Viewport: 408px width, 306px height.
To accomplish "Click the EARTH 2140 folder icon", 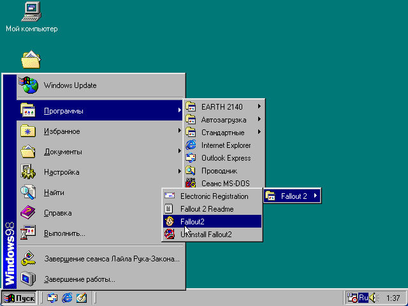I will (191, 106).
